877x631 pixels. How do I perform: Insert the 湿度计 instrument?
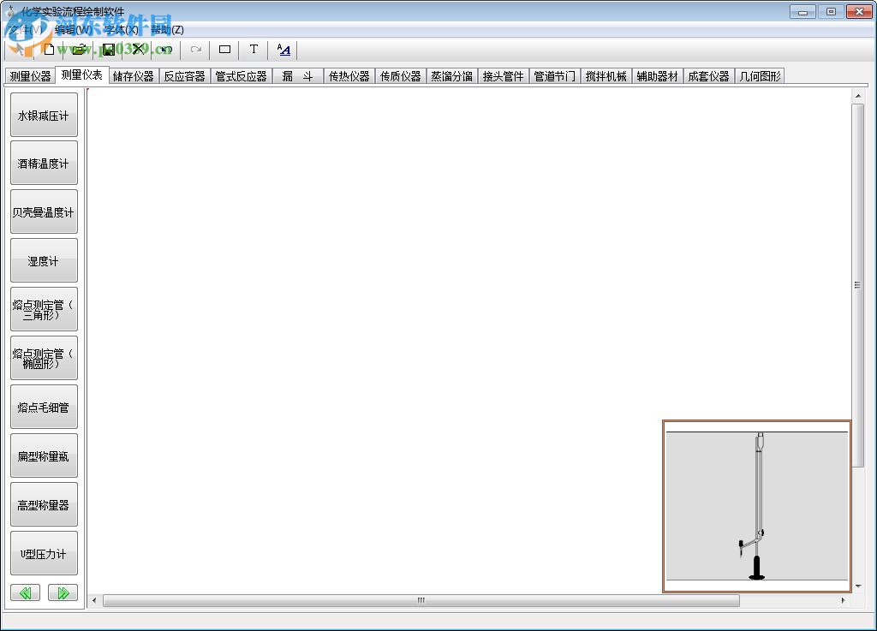[x=44, y=260]
